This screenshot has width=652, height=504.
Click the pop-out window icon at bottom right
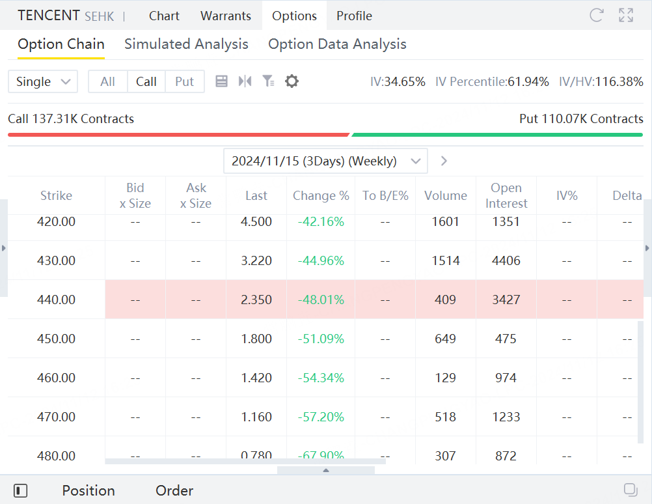630,490
